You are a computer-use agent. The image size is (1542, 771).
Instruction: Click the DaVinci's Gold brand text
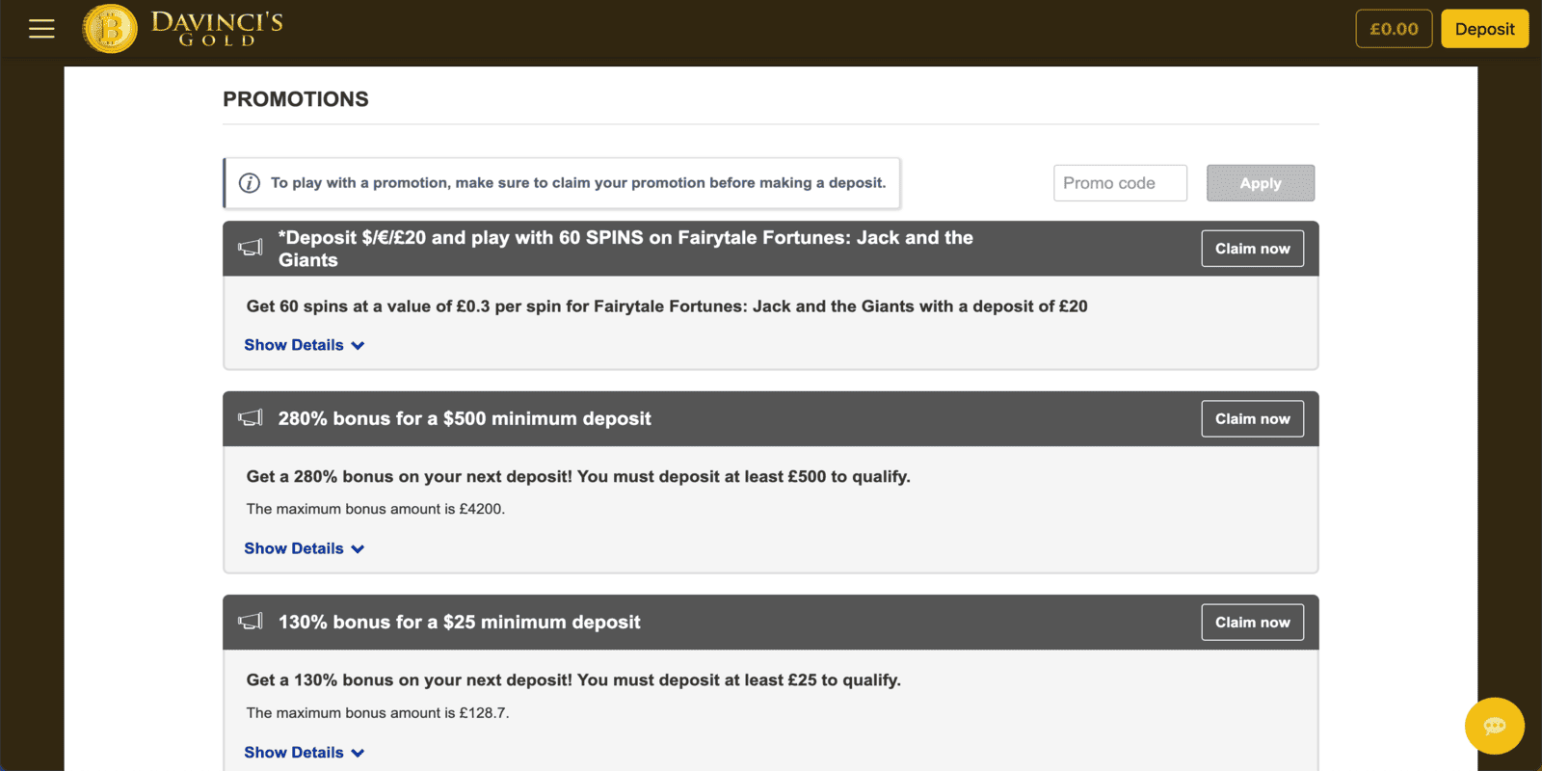pyautogui.click(x=217, y=28)
